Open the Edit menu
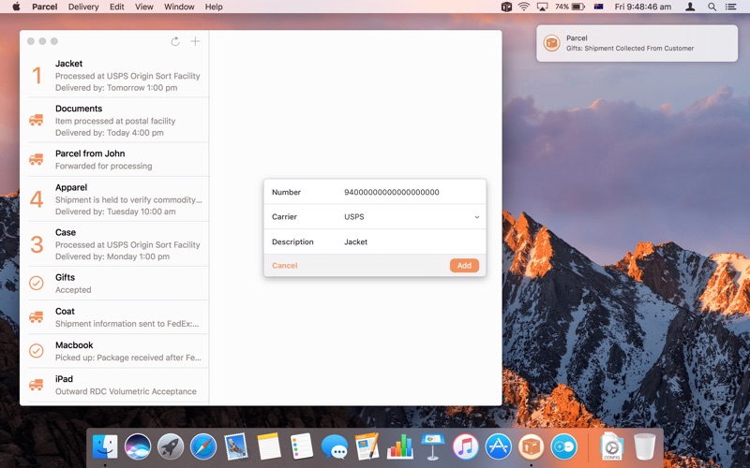The image size is (750, 468). 116,7
